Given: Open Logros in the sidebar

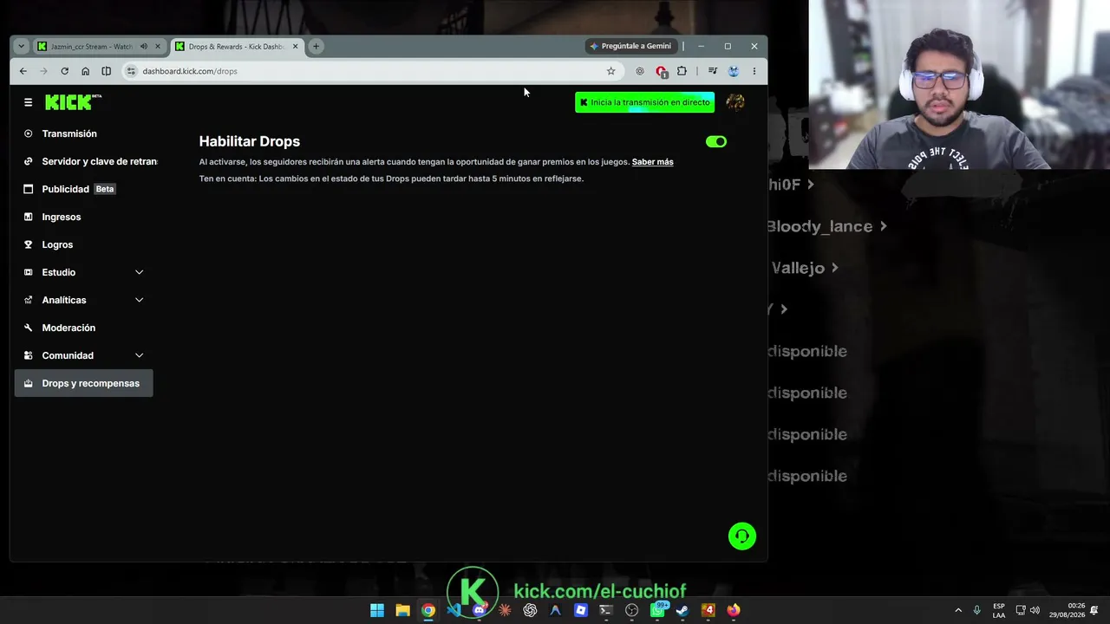Looking at the screenshot, I should point(84,244).
